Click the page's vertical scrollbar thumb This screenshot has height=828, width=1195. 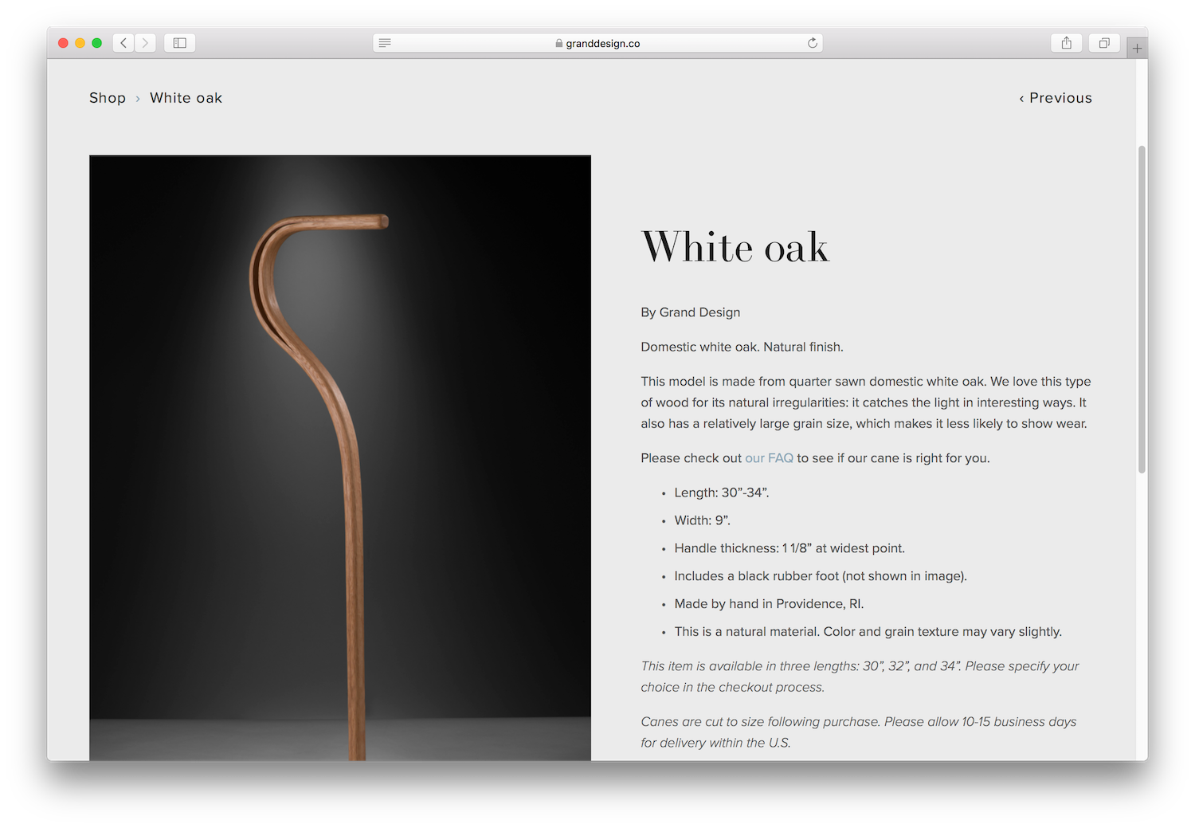click(1142, 309)
